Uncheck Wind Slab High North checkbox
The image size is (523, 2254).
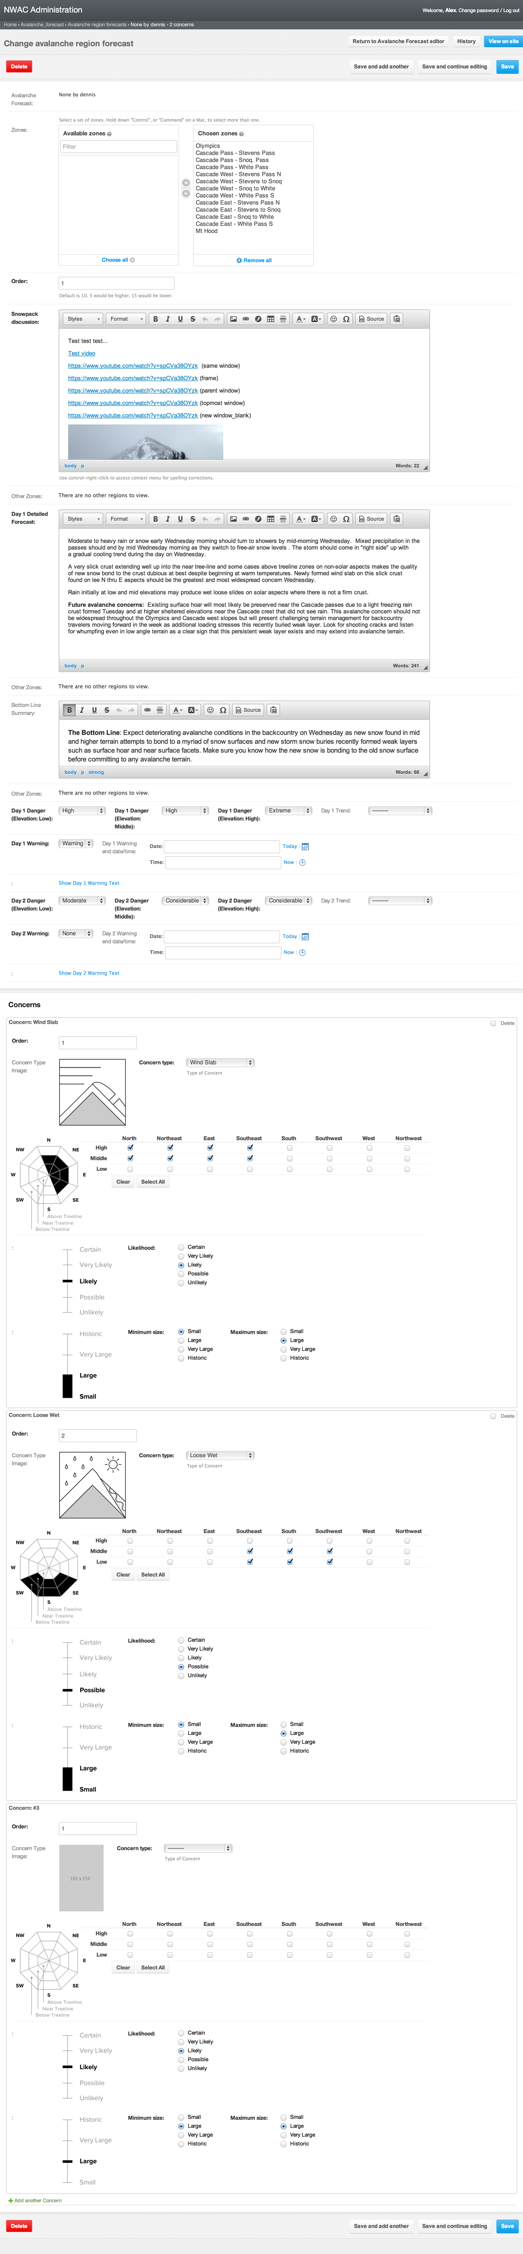130,1147
